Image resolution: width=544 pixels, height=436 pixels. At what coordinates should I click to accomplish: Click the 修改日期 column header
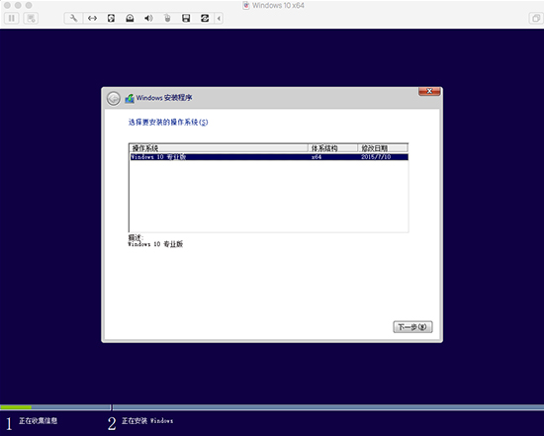coord(383,148)
